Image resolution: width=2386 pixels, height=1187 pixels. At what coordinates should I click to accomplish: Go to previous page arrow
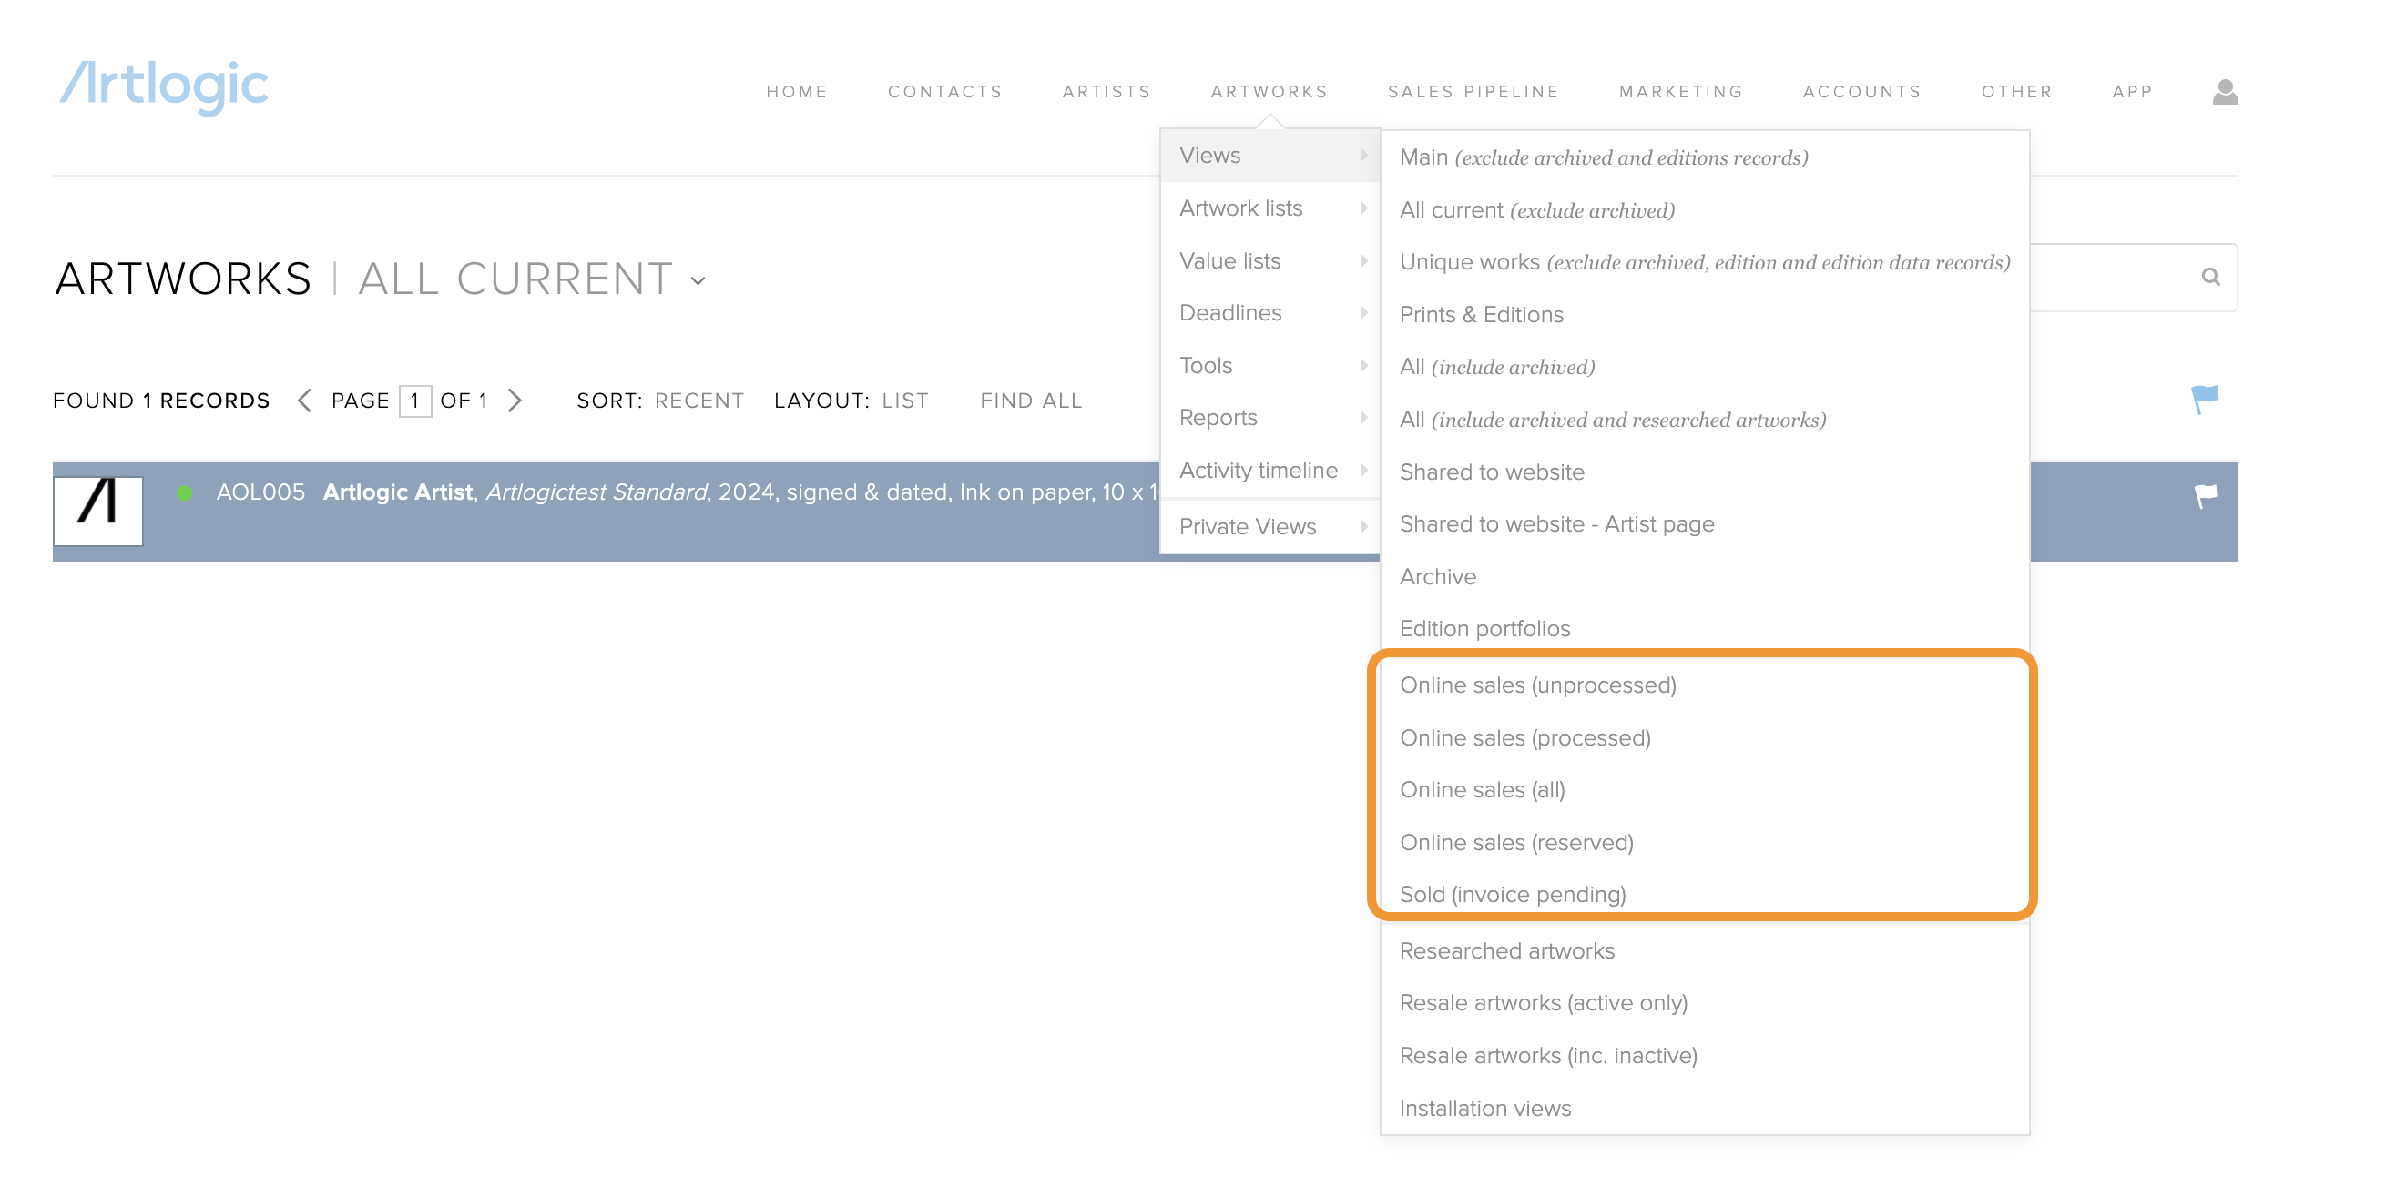pyautogui.click(x=304, y=400)
